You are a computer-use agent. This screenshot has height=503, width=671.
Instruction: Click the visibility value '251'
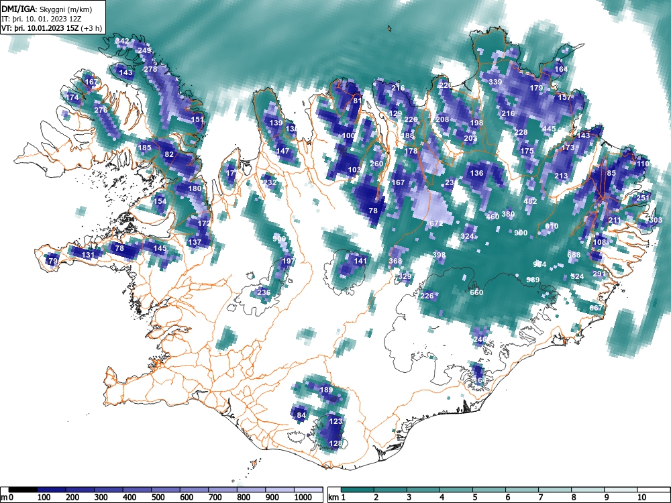(x=643, y=198)
